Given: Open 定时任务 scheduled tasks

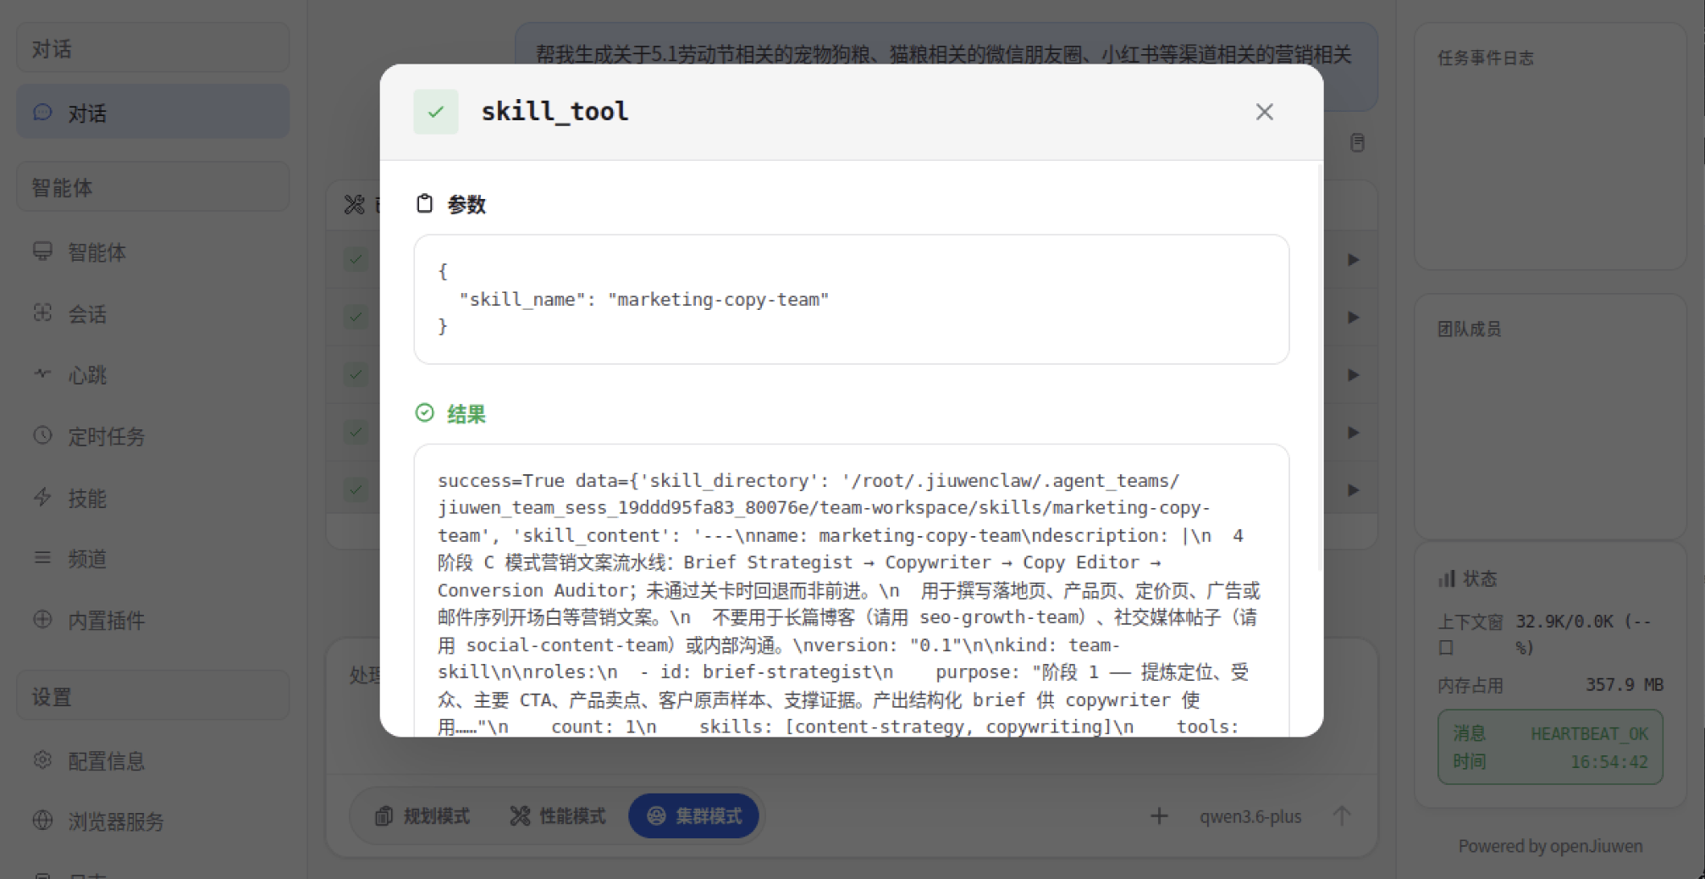Looking at the screenshot, I should click(x=153, y=436).
